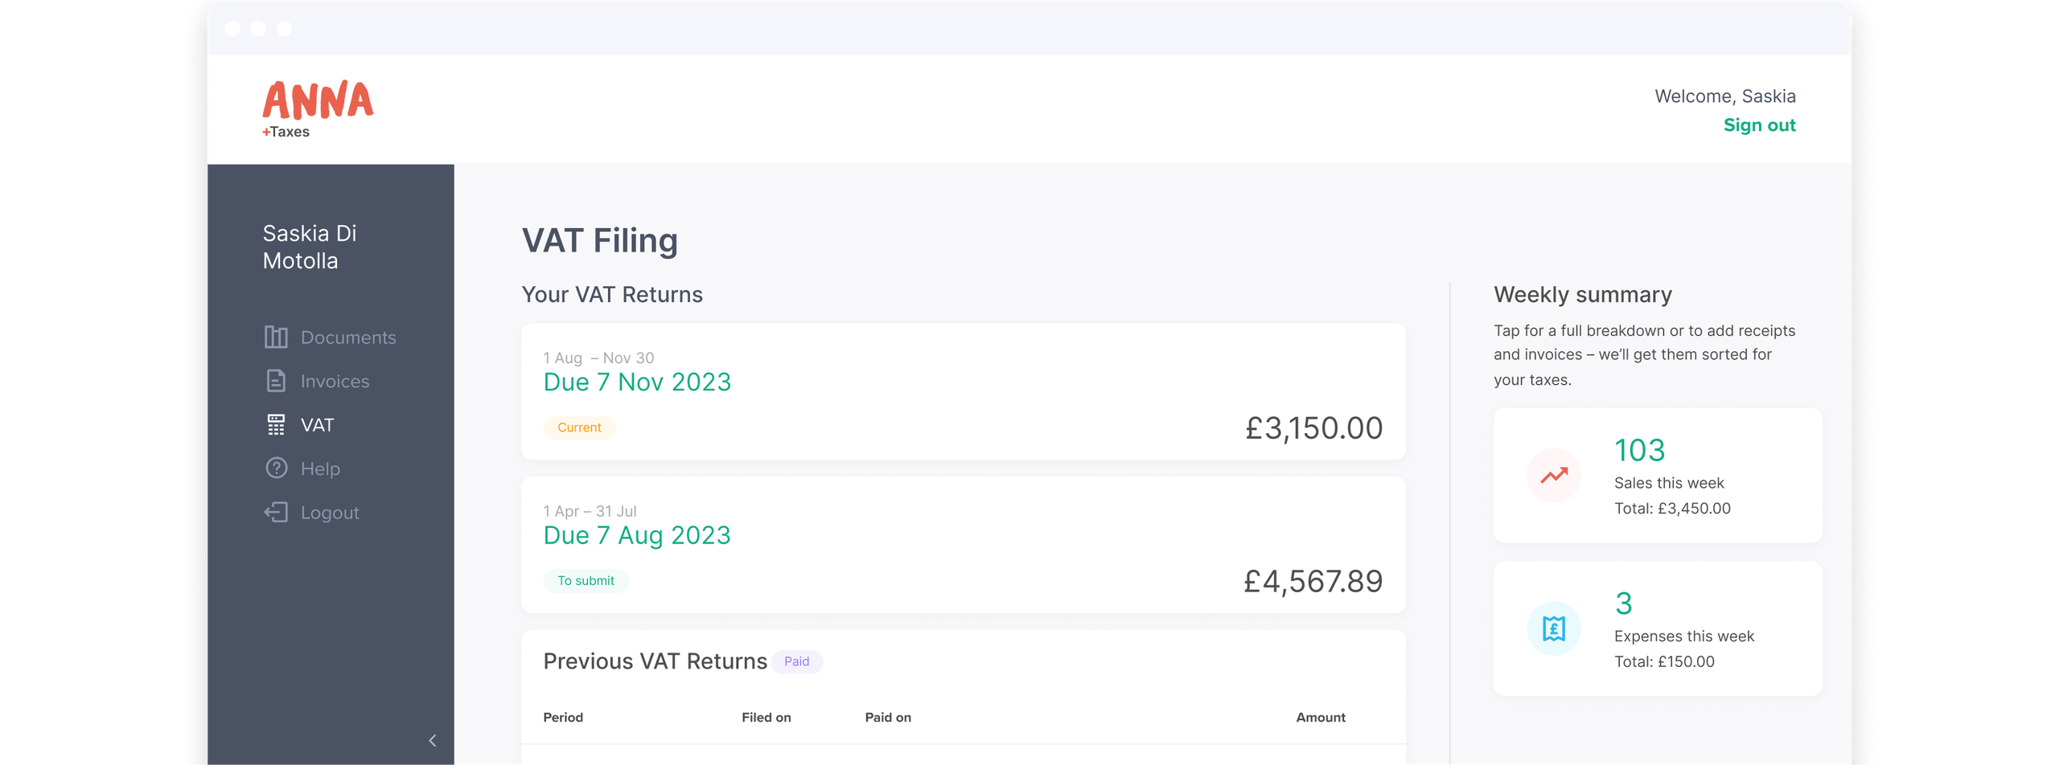Click the Invoices page icon in sidebar
Image resolution: width=2059 pixels, height=765 pixels.
275,381
